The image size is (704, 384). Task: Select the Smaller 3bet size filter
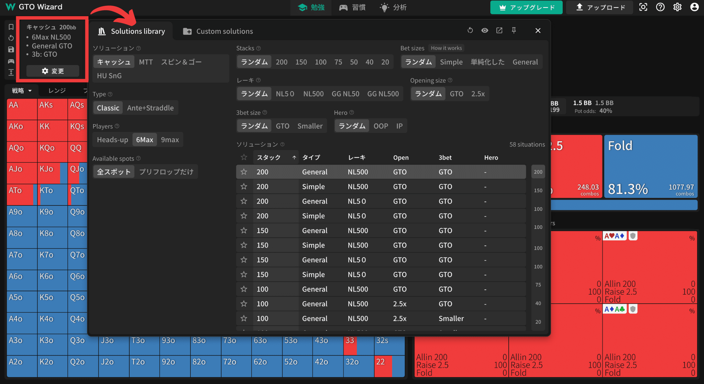coord(310,126)
